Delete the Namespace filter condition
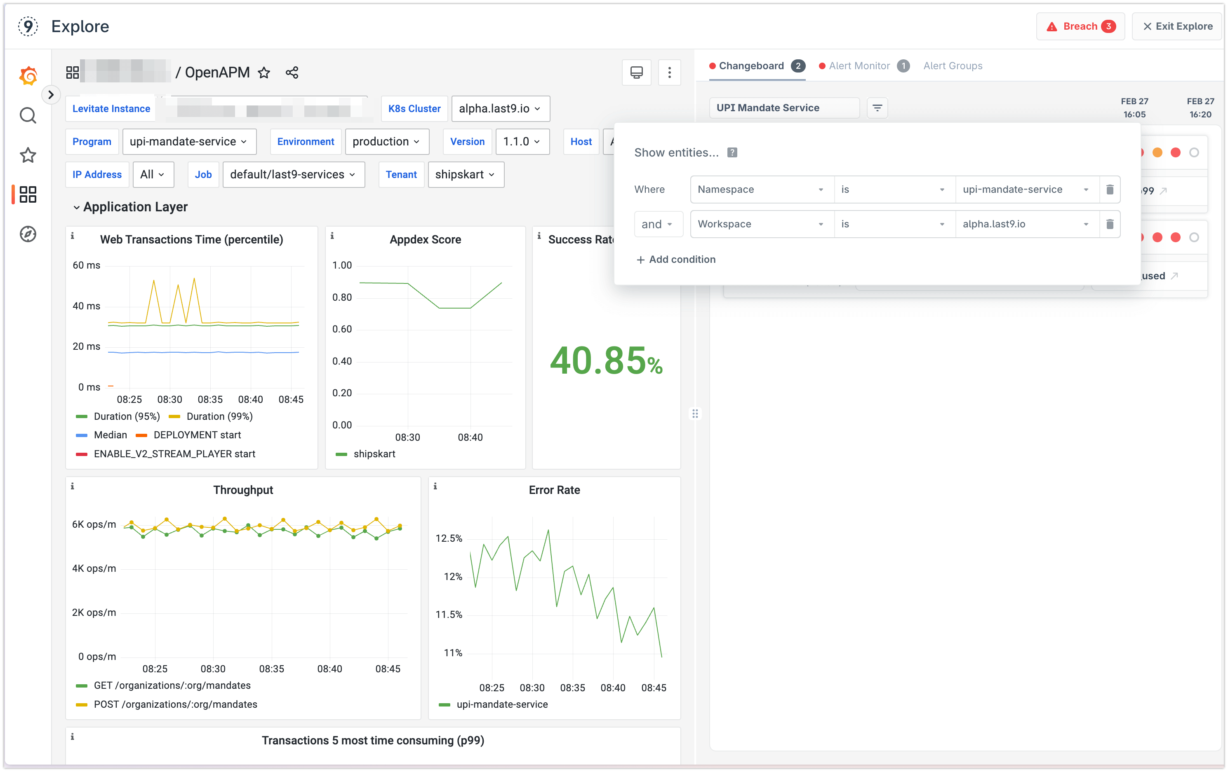The height and width of the screenshot is (772, 1228). (x=1109, y=189)
